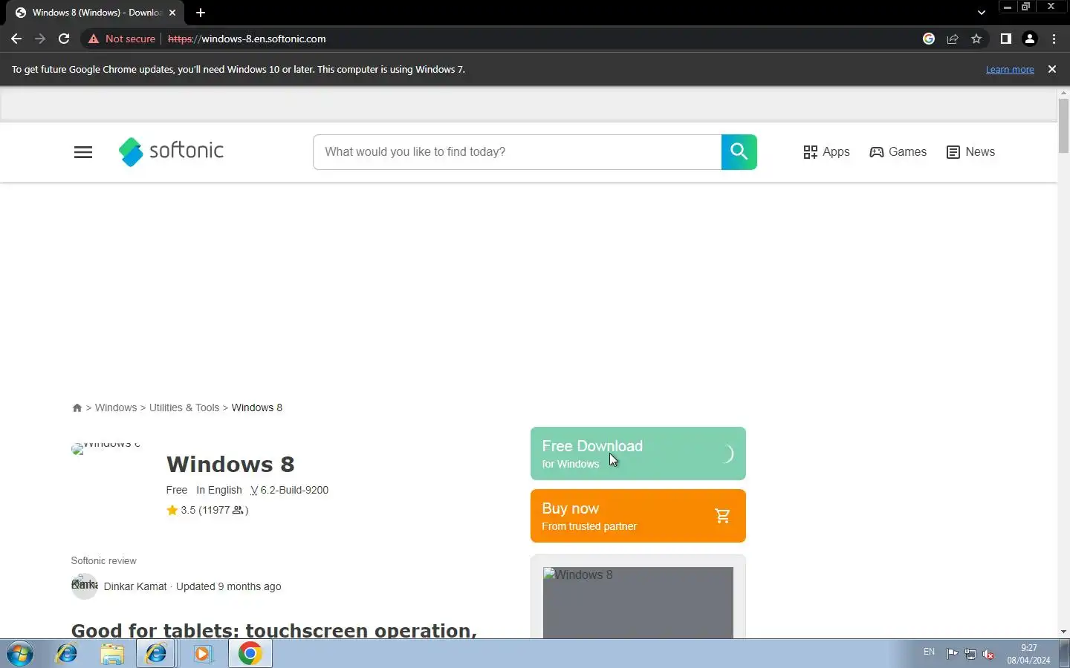Click the Not secure warning indicator
This screenshot has height=668, width=1070.
(122, 39)
